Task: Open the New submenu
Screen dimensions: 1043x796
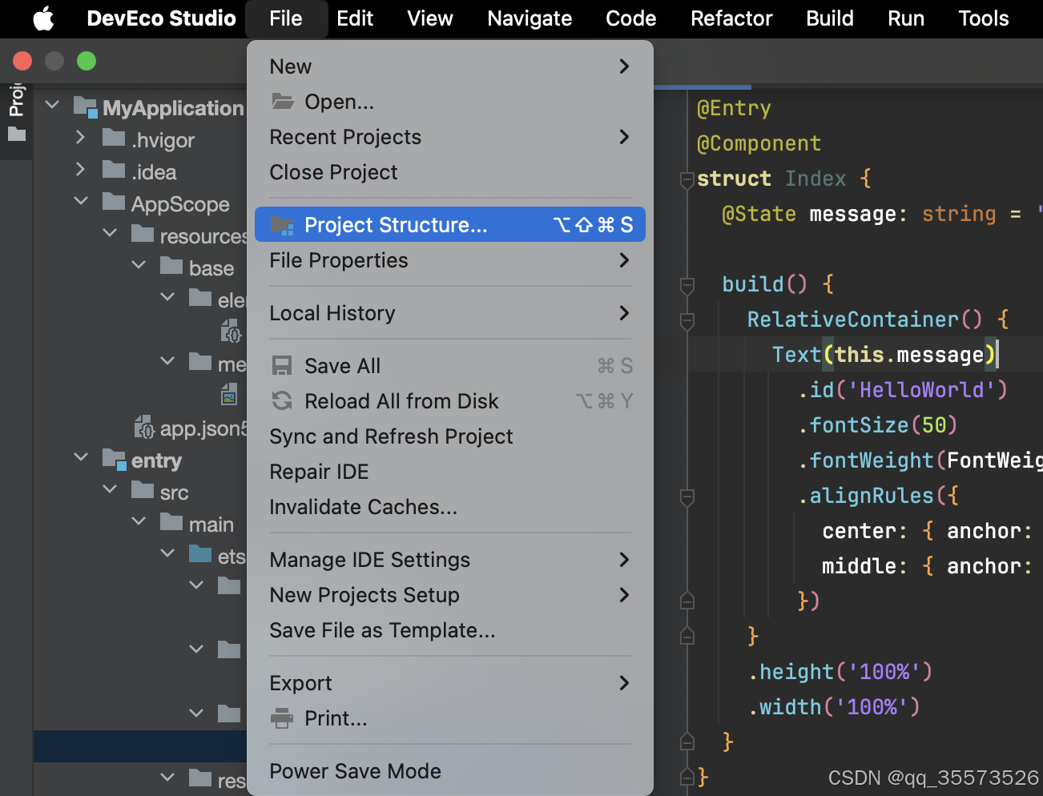Action: pyautogui.click(x=450, y=66)
